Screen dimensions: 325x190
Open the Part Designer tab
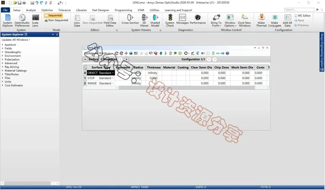coord(101,10)
